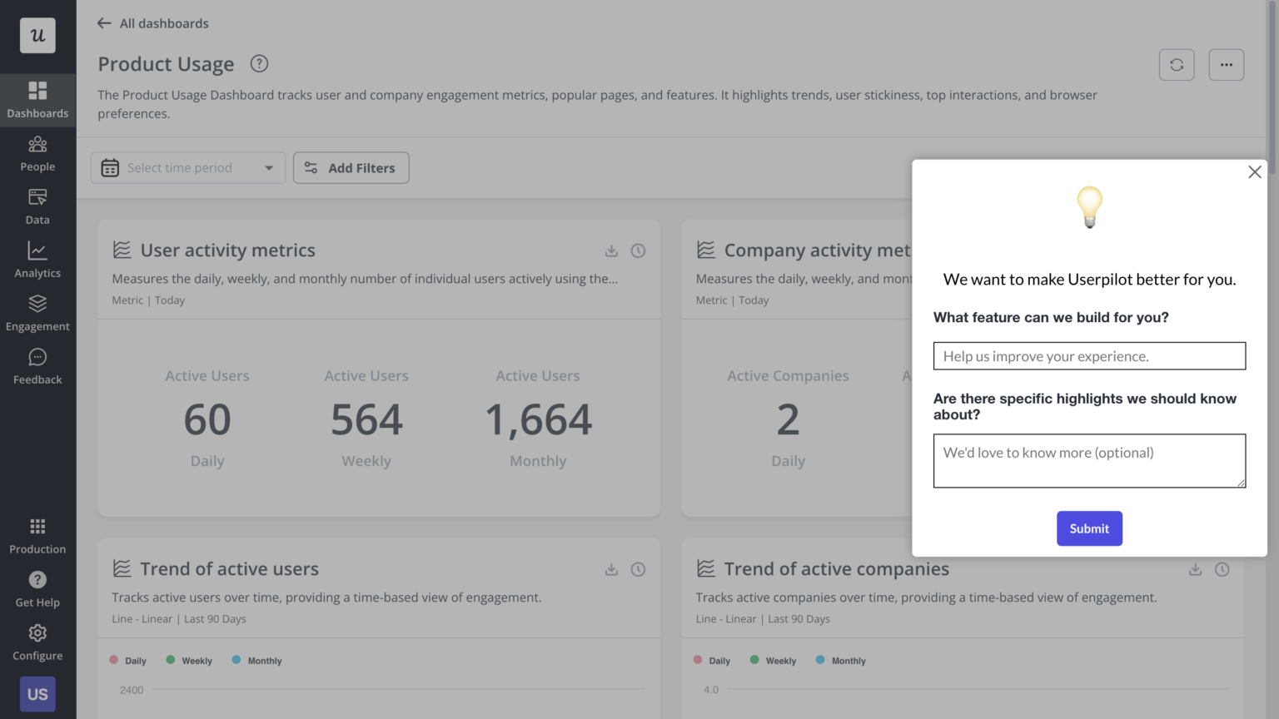
Task: Open Feedback from the sidebar
Action: coord(37,367)
